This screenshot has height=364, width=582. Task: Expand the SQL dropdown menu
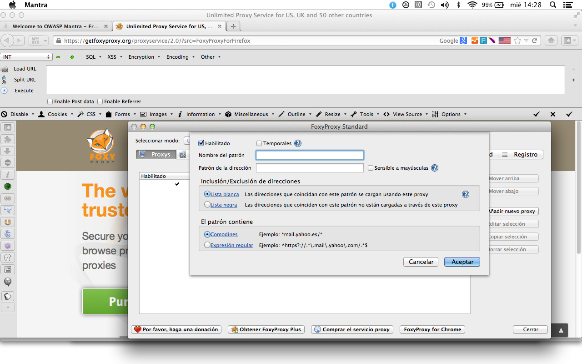point(94,57)
